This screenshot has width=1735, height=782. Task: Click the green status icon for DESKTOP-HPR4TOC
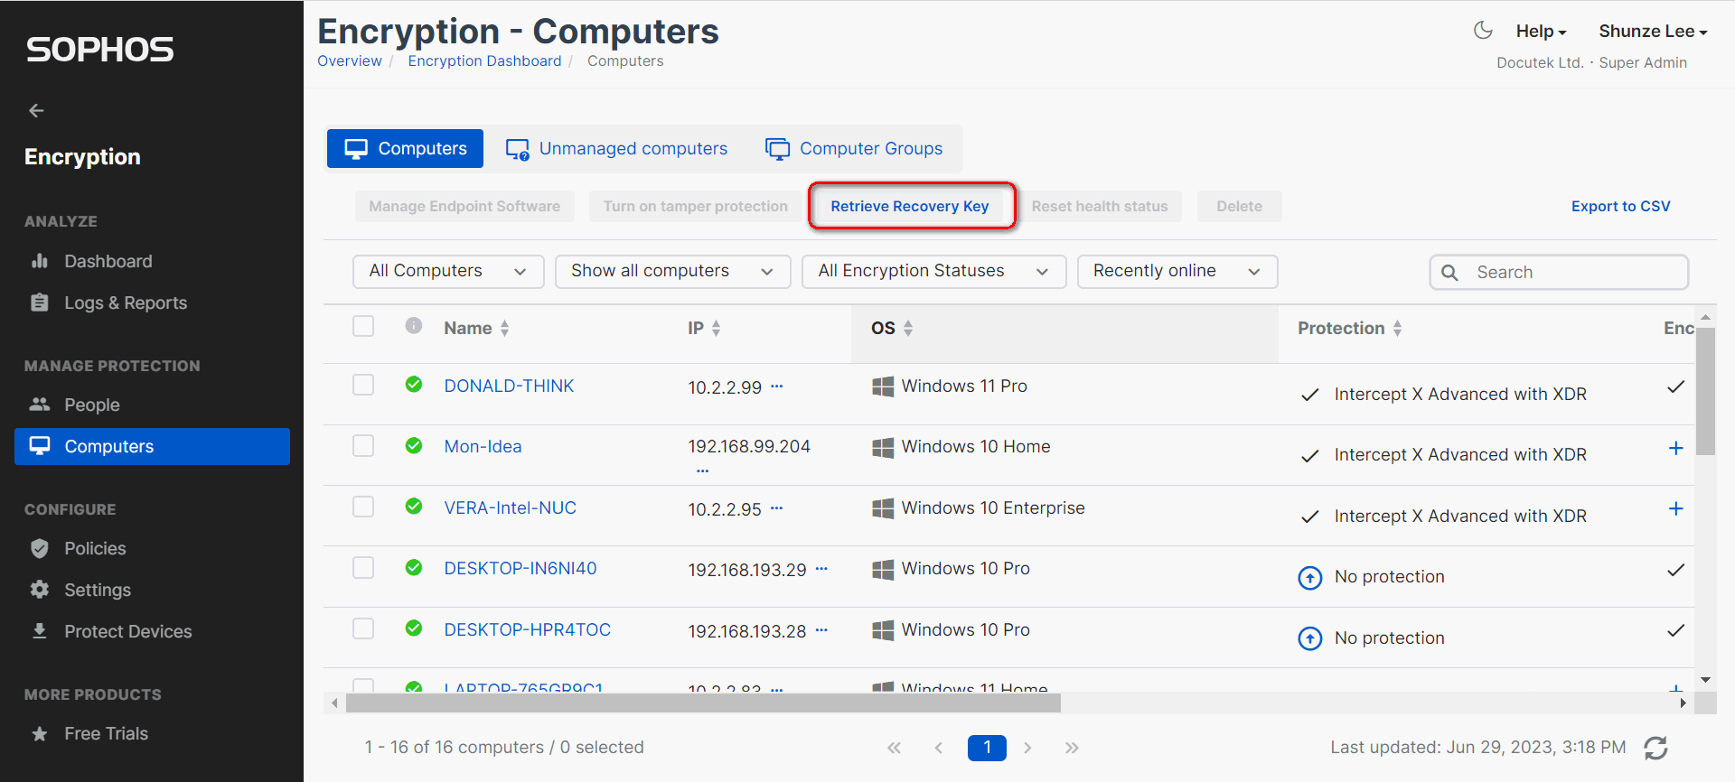(x=414, y=628)
